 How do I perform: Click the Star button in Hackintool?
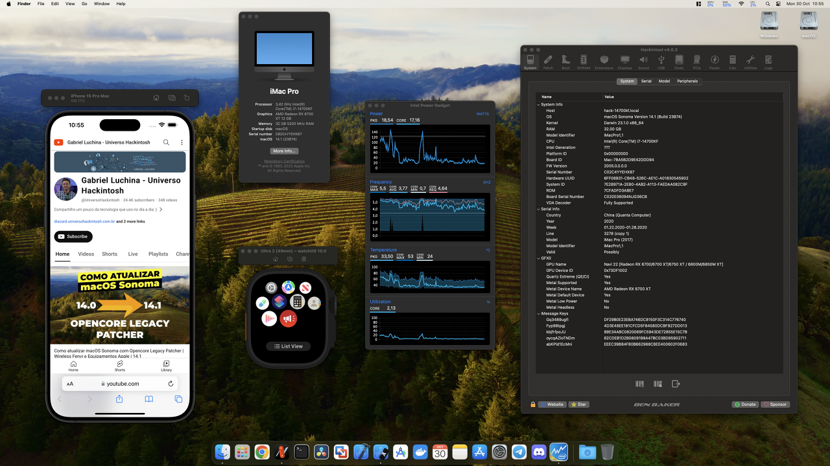tap(579, 405)
